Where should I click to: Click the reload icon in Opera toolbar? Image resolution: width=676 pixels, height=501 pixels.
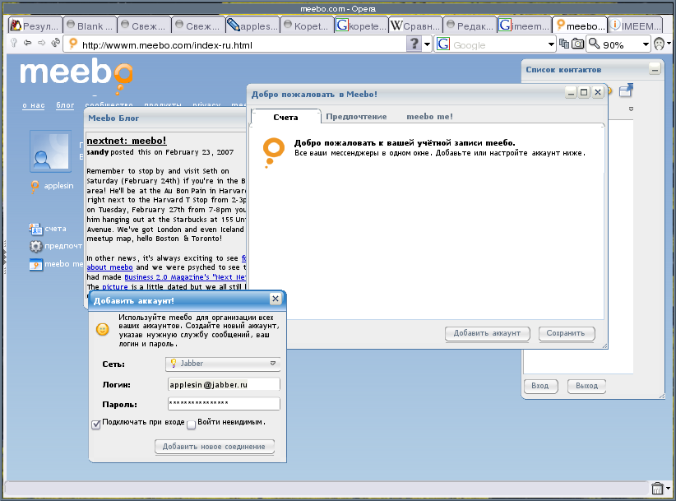coord(55,43)
